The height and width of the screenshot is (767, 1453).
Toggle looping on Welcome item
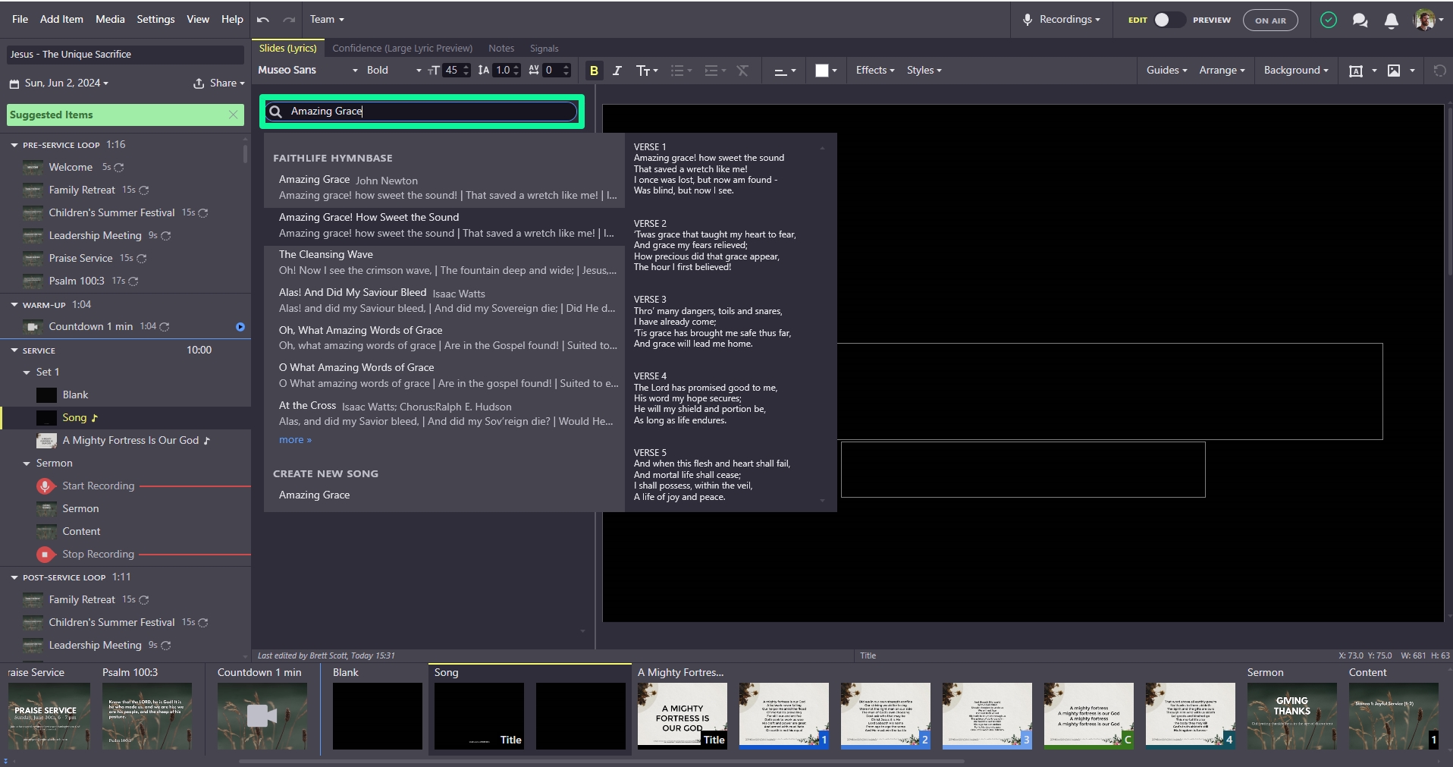pos(119,168)
